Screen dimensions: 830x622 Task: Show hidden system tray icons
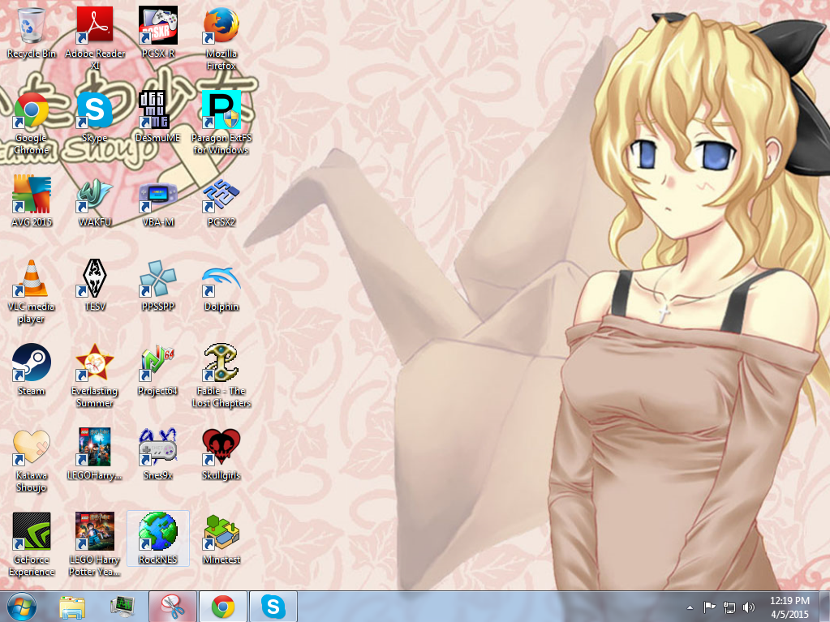coord(690,607)
